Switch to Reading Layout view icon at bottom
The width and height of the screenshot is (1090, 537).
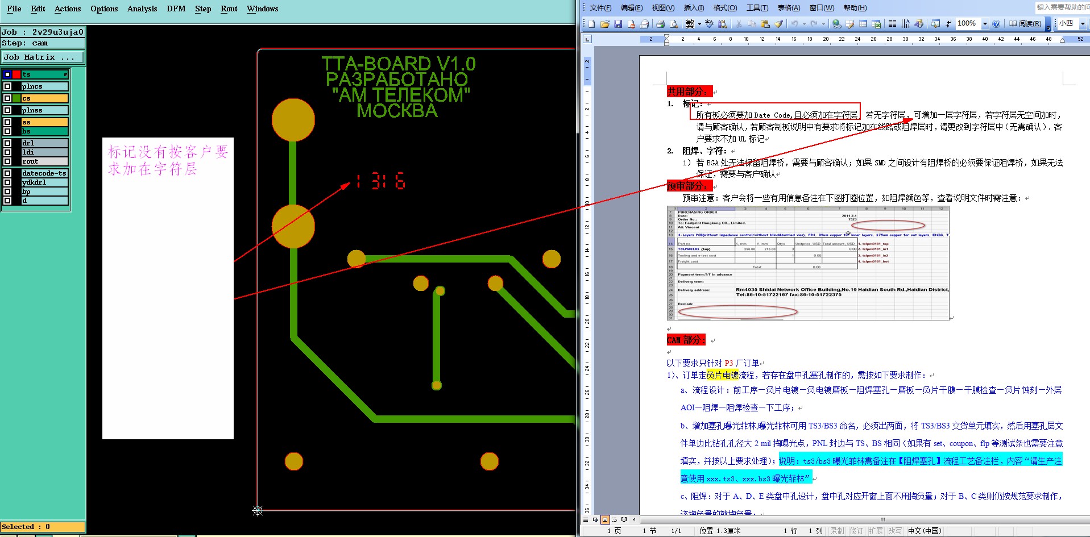624,519
